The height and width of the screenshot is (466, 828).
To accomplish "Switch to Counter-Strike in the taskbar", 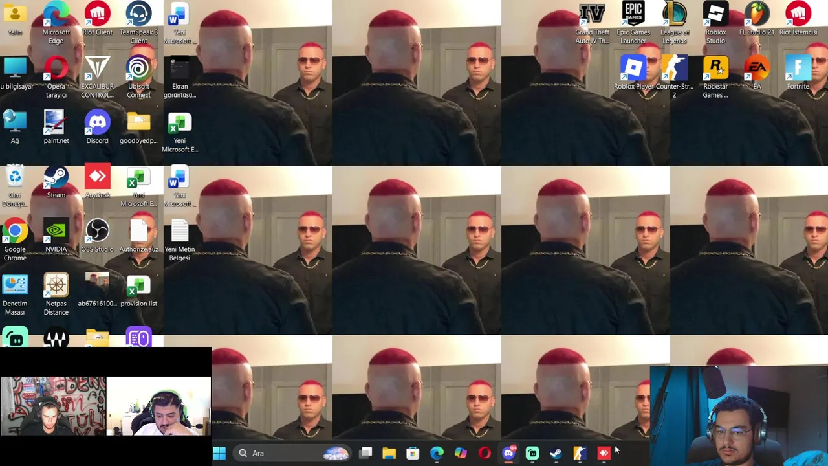I will coord(580,453).
